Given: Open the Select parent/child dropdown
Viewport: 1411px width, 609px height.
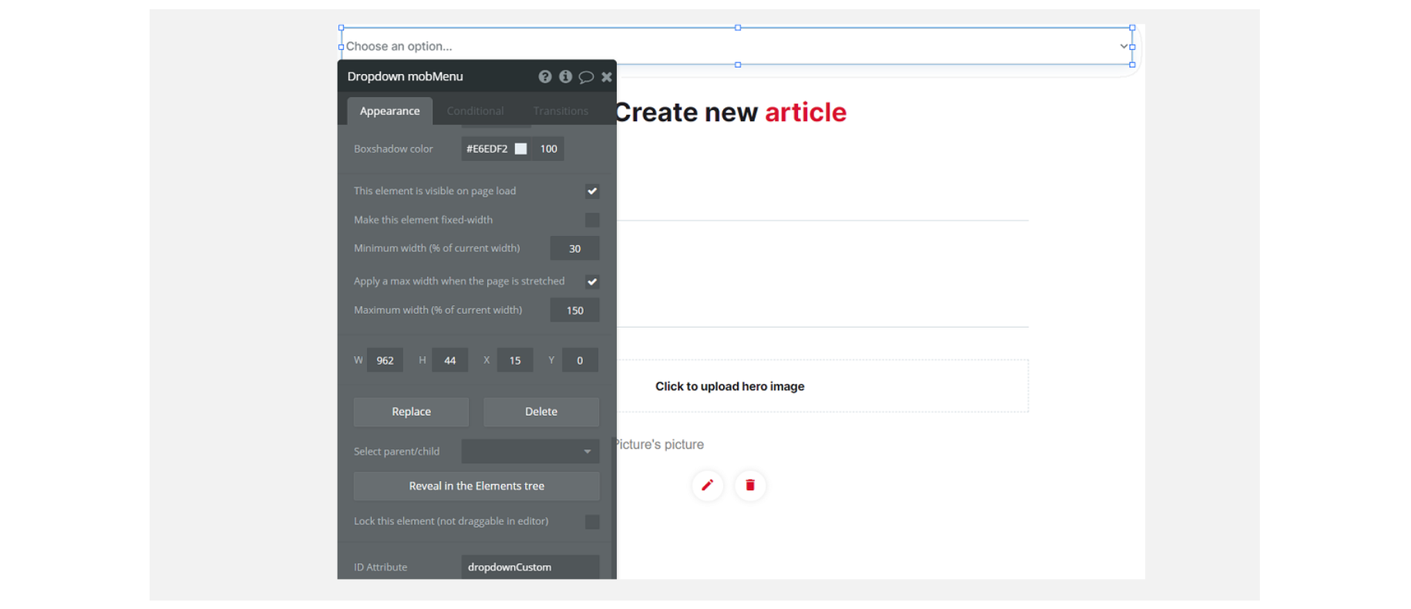Looking at the screenshot, I should coord(530,451).
